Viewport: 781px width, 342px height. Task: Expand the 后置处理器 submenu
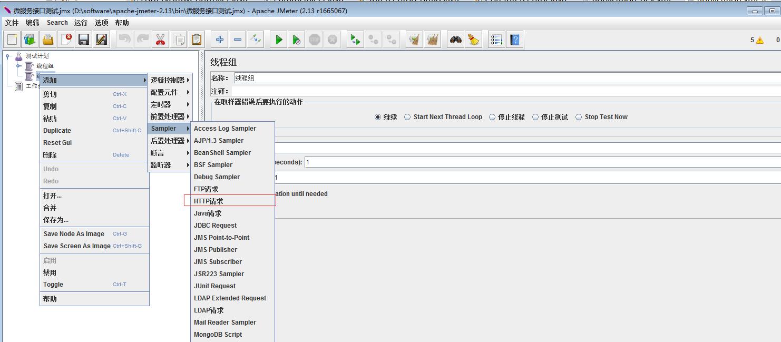(x=170, y=141)
